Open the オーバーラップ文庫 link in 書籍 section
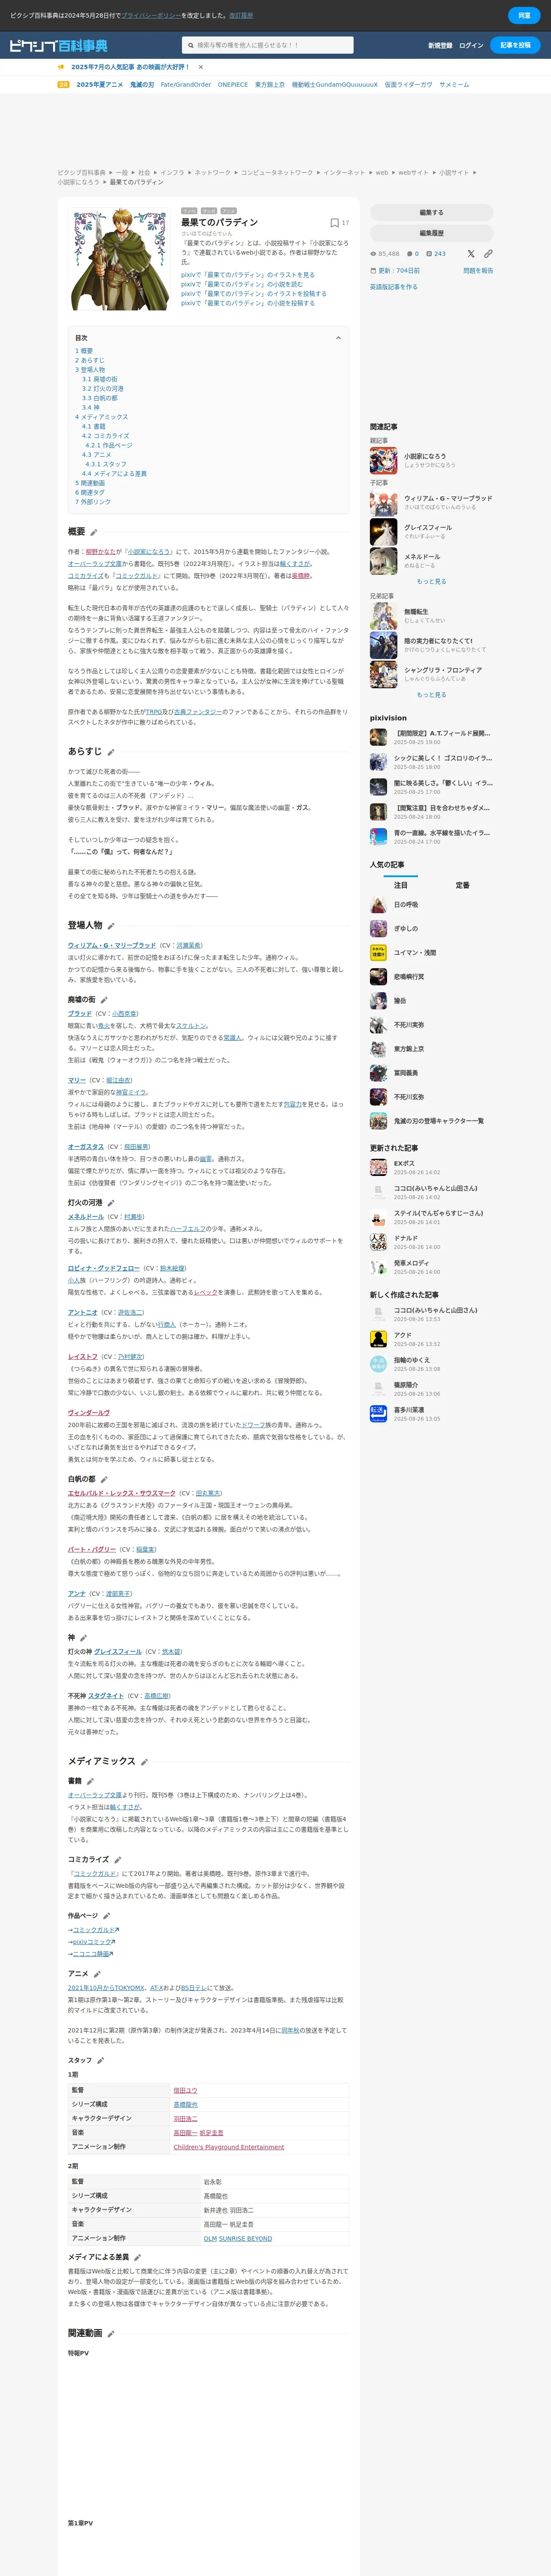551x2576 pixels. pos(95,1795)
